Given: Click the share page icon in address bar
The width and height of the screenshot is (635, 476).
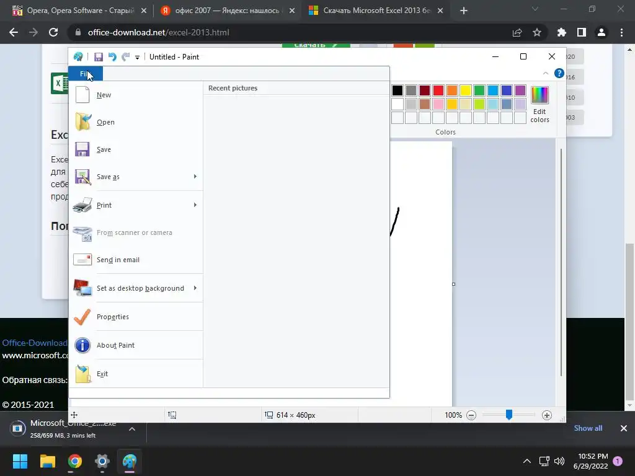Looking at the screenshot, I should tap(517, 32).
